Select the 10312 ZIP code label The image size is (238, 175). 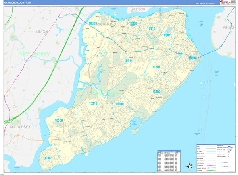click(93, 103)
